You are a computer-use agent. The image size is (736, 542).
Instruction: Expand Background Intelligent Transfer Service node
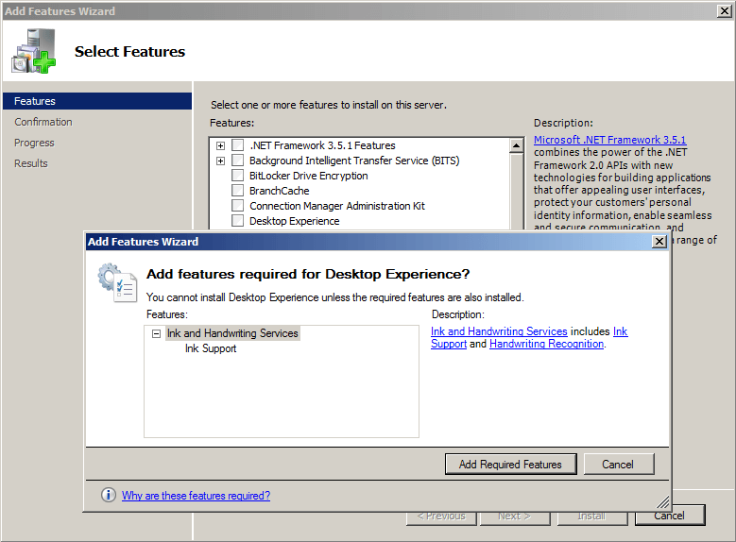tap(220, 161)
